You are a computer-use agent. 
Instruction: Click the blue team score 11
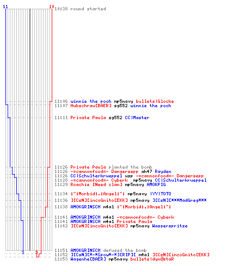pos(5,7)
